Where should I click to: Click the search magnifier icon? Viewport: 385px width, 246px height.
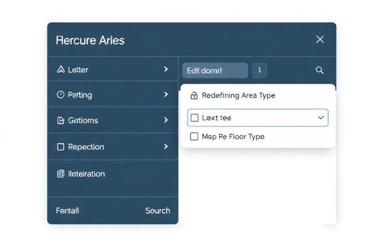320,70
